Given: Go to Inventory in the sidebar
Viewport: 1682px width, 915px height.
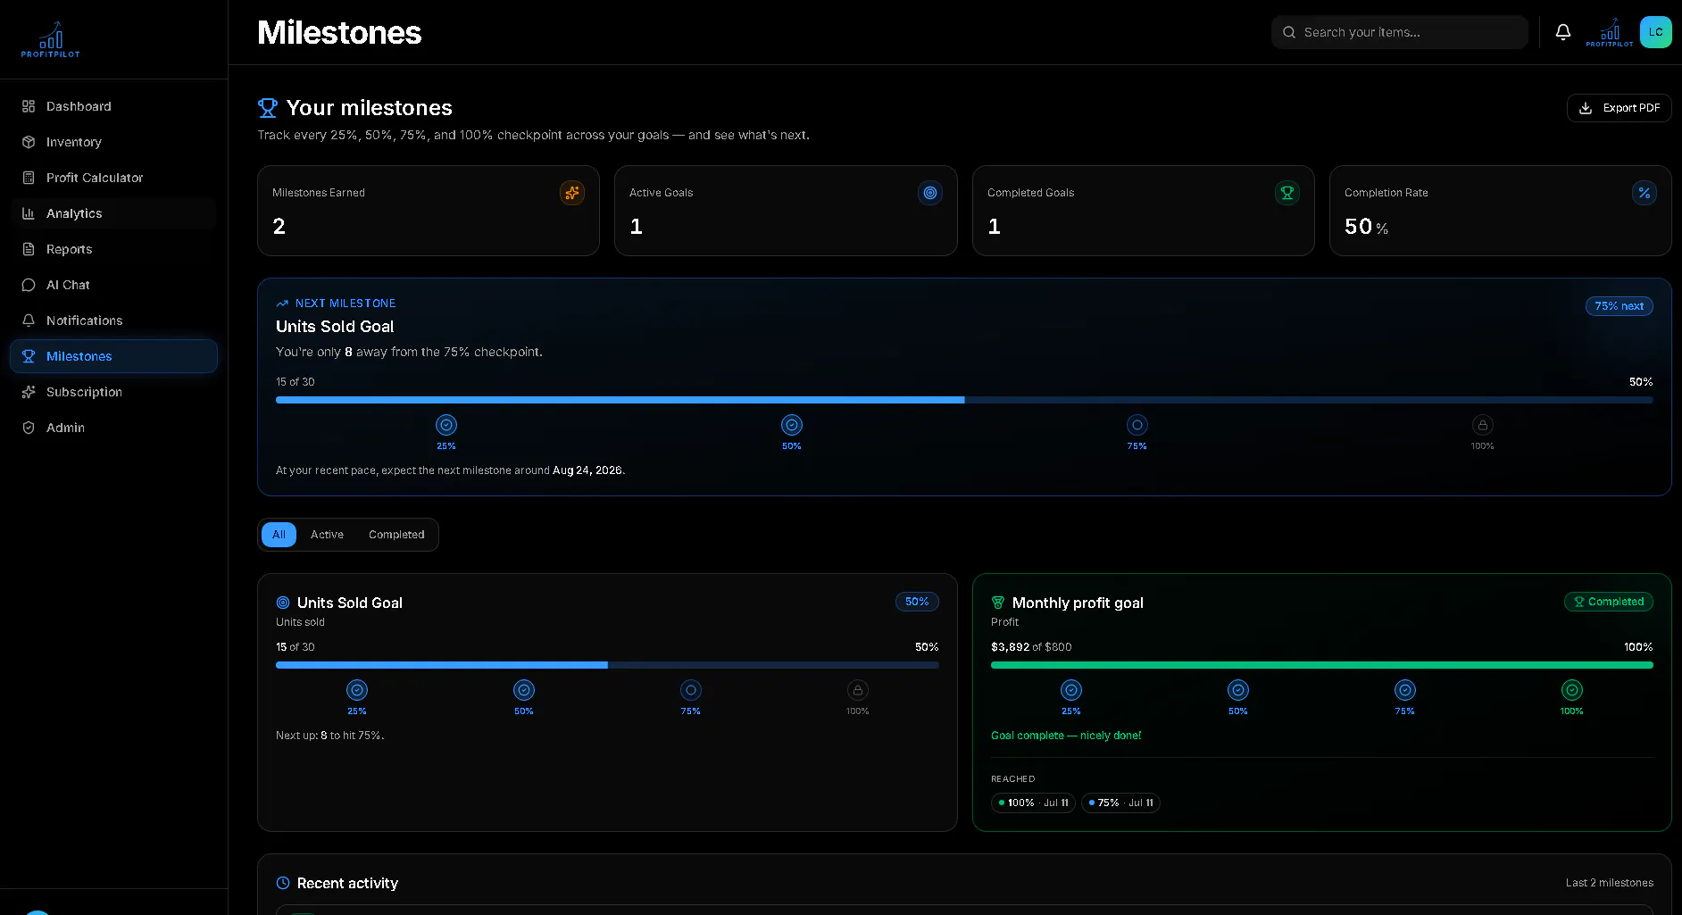Looking at the screenshot, I should pos(113,142).
